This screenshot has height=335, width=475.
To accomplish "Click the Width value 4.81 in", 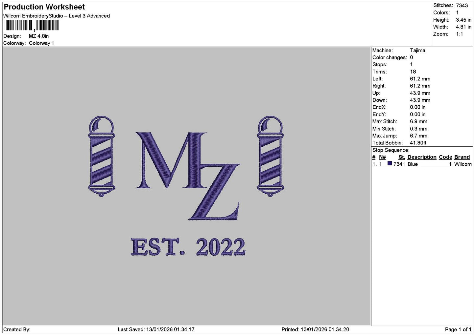I will tap(463, 27).
